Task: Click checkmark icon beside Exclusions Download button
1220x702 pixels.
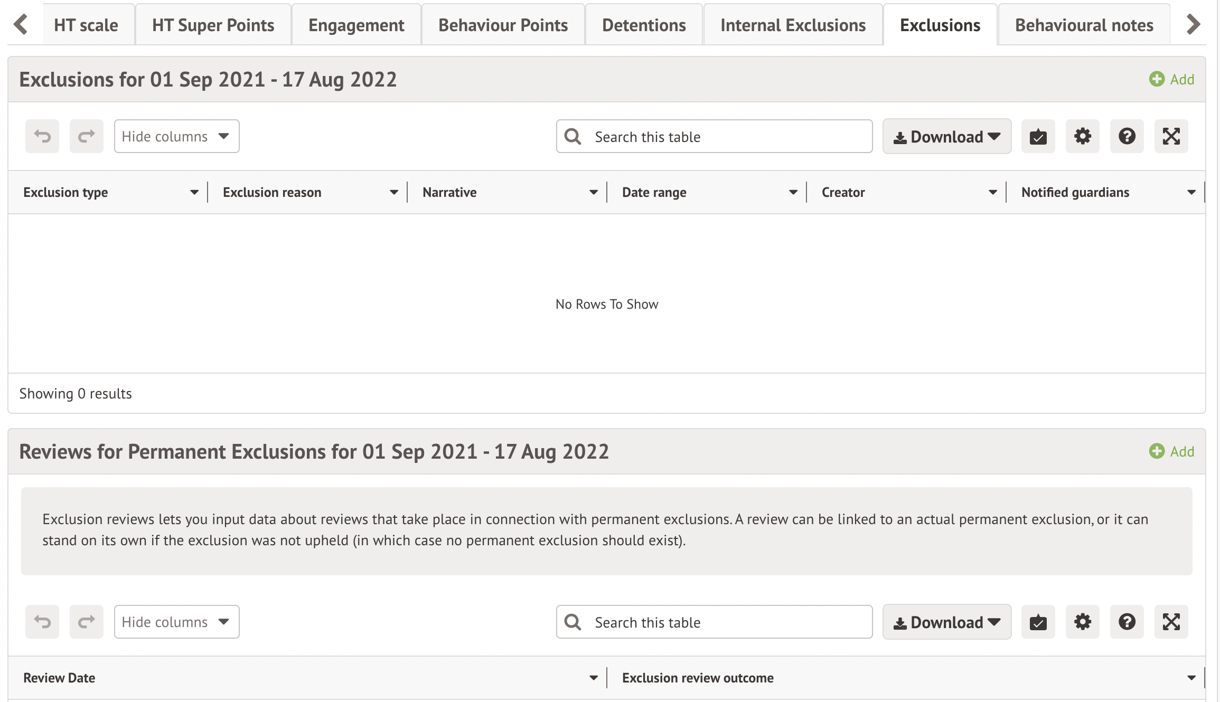Action: click(1038, 136)
